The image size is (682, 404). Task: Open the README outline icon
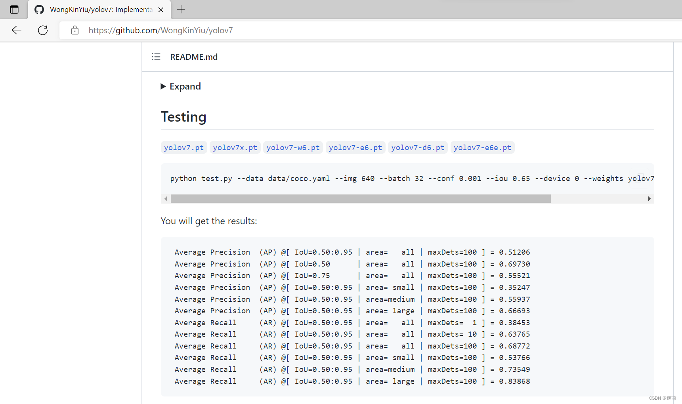pyautogui.click(x=156, y=57)
